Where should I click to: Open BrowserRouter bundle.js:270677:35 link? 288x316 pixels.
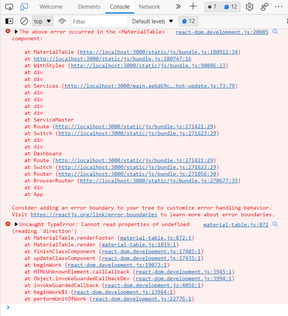(159, 181)
